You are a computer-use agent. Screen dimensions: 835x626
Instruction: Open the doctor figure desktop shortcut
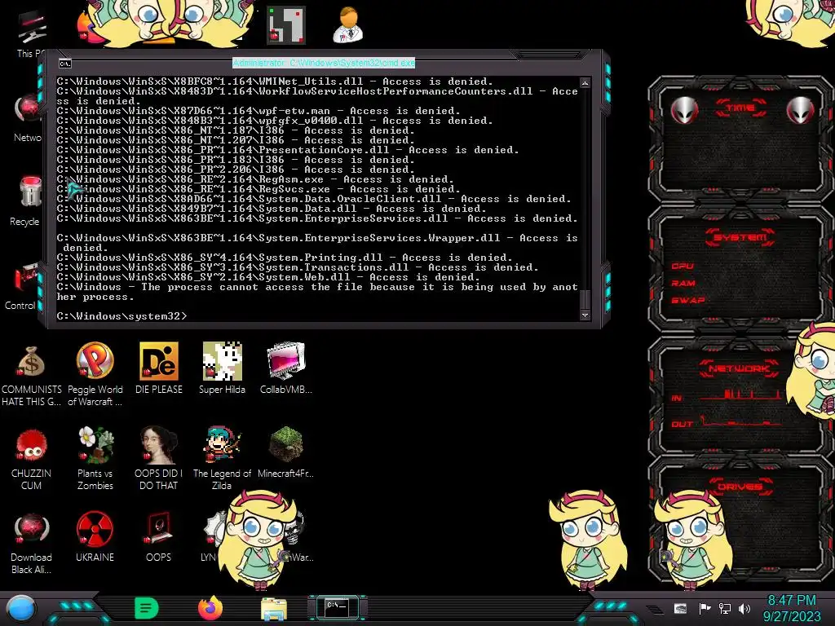348,24
